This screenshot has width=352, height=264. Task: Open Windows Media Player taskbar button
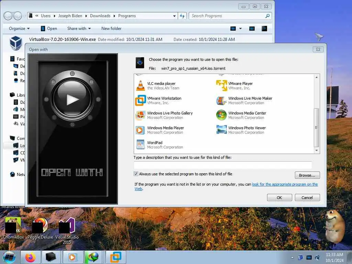pyautogui.click(x=73, y=257)
